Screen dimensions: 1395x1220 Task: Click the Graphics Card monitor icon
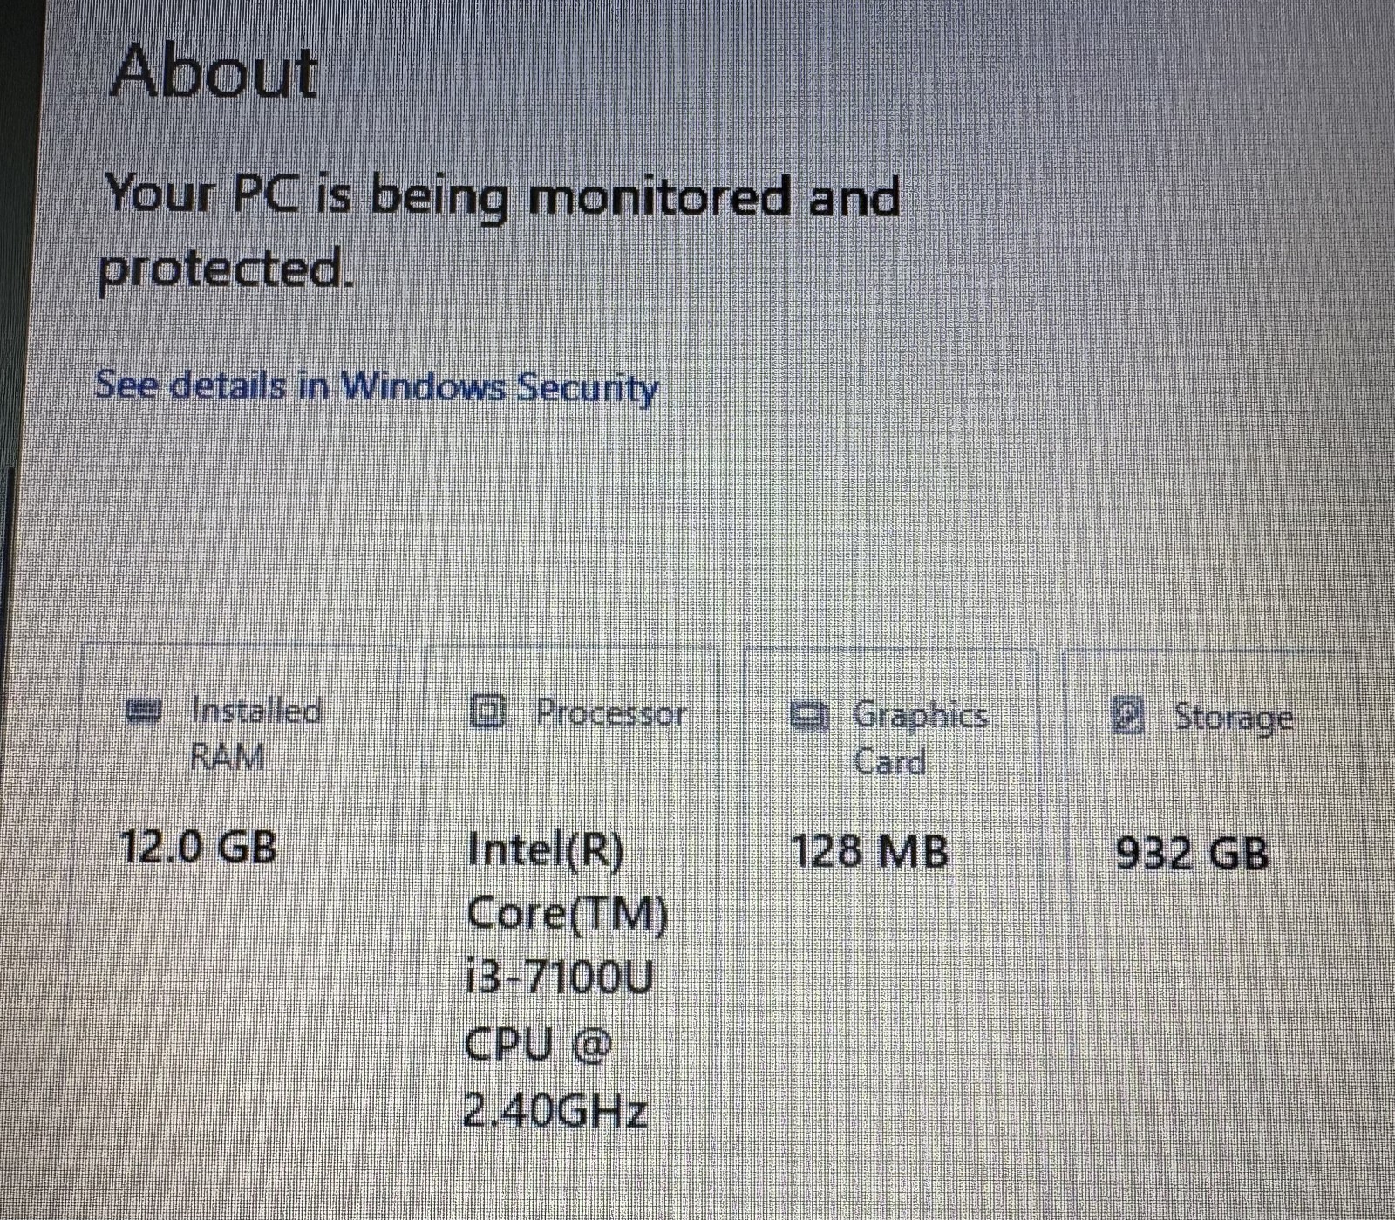(810, 716)
